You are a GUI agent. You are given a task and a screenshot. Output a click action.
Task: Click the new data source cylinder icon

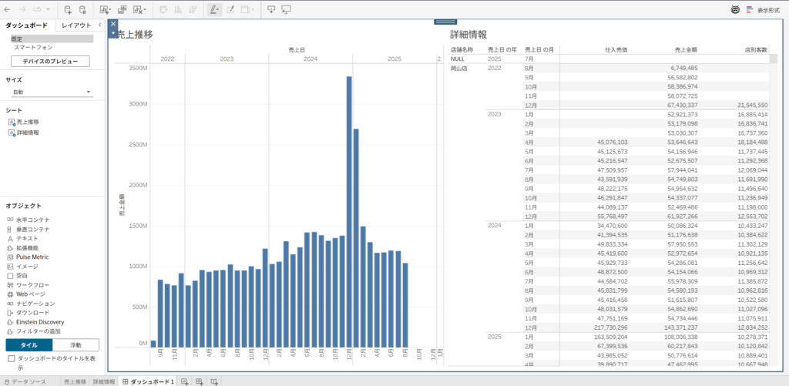[68, 9]
